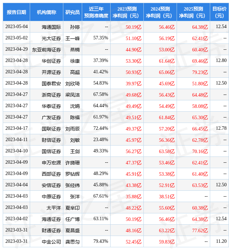Open the 海通国际 institution name
The image size is (229, 250).
(x=51, y=27)
